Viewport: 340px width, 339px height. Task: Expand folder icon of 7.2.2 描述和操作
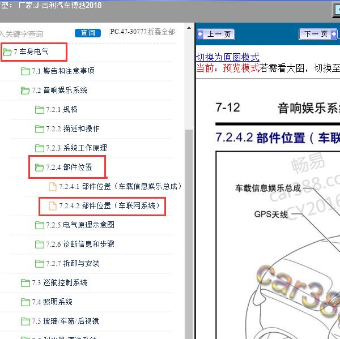(x=40, y=129)
